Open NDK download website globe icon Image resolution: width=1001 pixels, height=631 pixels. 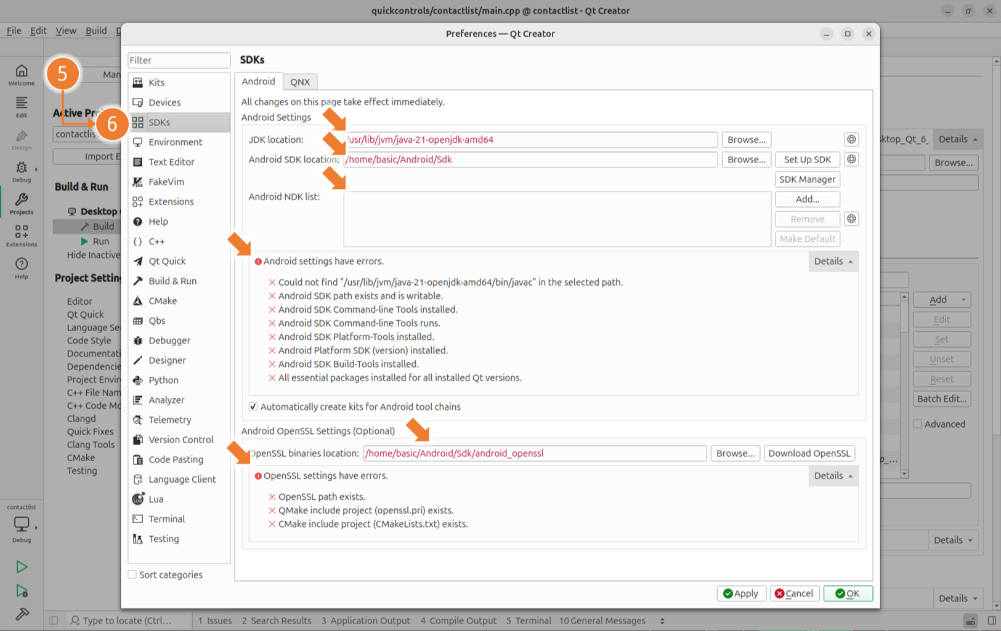(x=851, y=219)
